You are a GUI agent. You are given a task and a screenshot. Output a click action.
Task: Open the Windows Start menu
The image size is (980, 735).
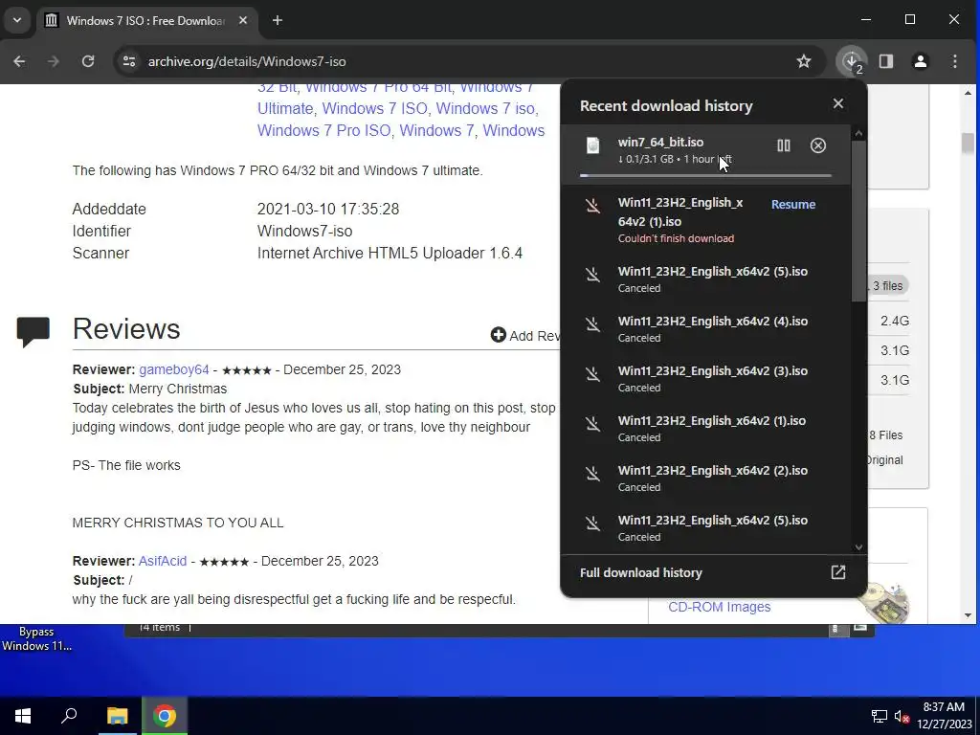[23, 716]
